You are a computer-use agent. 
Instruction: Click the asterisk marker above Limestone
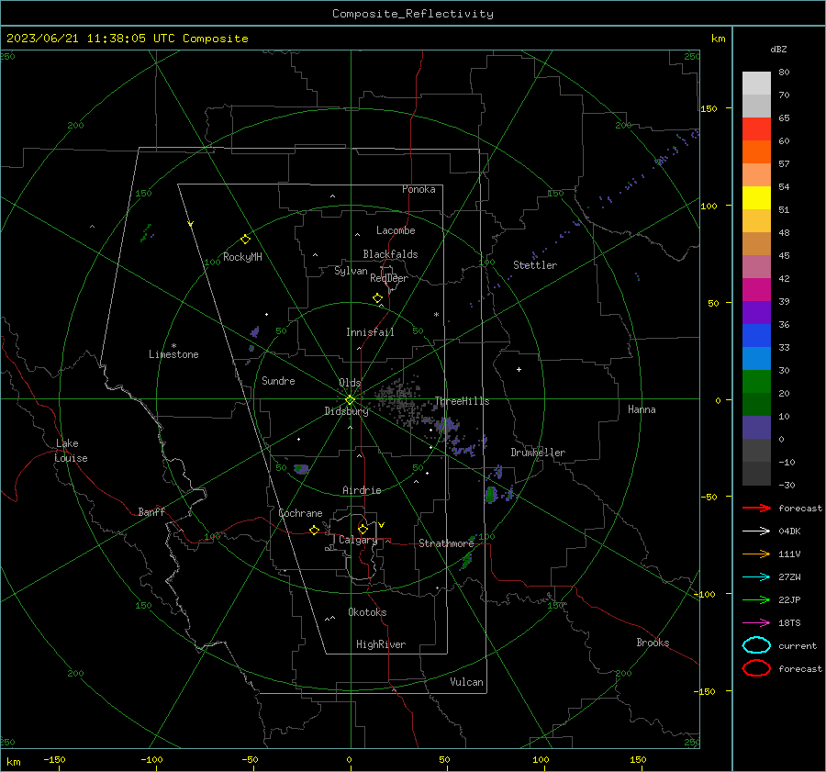173,346
